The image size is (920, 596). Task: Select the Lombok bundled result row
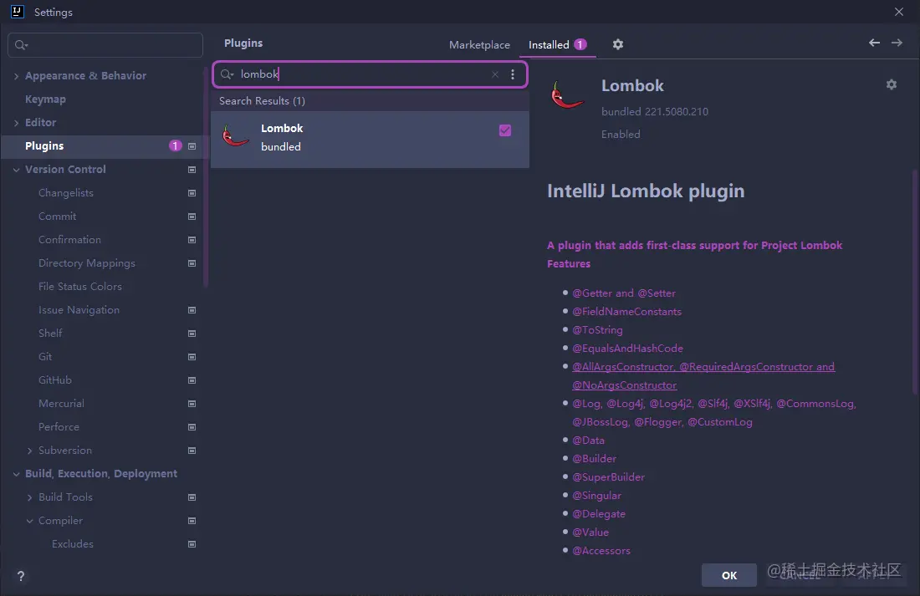click(370, 140)
